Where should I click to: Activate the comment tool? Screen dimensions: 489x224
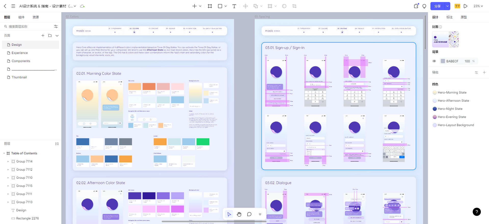tap(249, 214)
